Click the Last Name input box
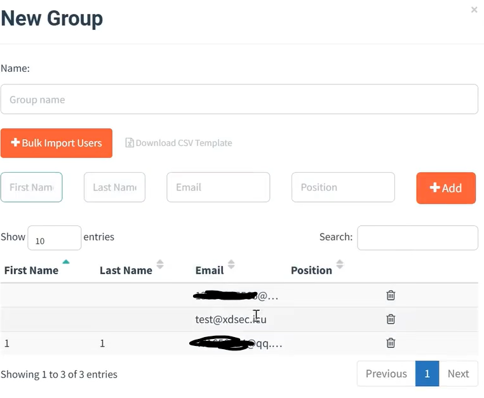Viewport: 484px width, 398px height. click(114, 187)
